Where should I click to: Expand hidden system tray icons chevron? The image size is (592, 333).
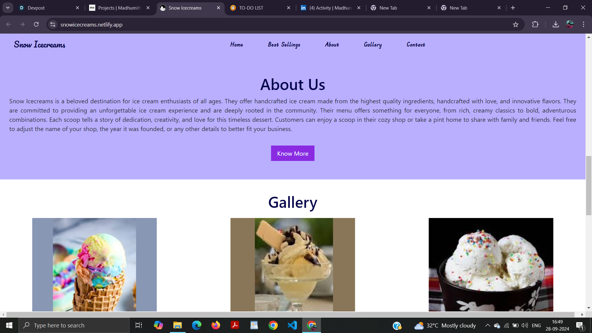(487, 325)
